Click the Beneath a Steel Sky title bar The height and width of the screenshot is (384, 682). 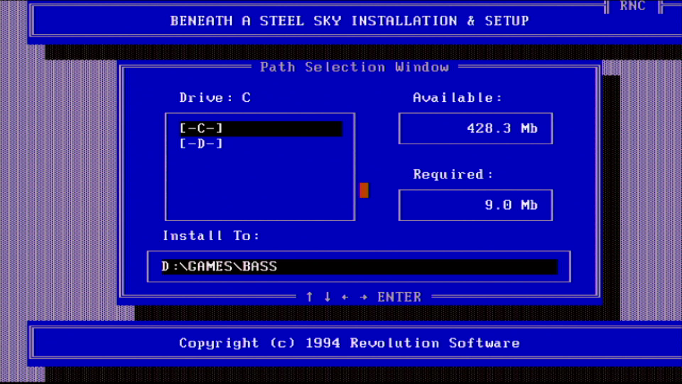[349, 21]
